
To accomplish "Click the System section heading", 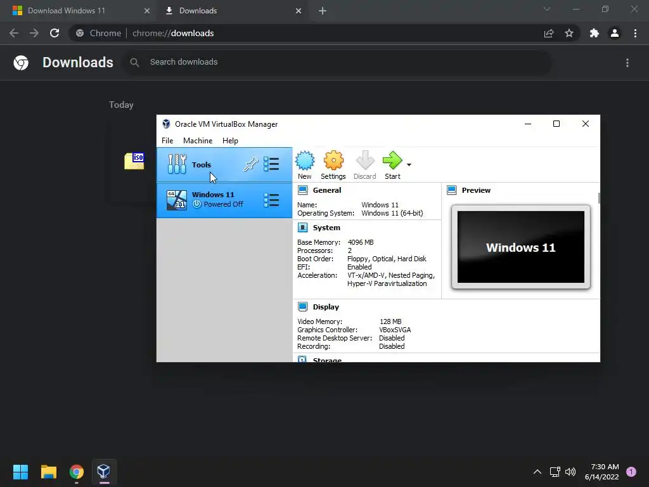I will [x=326, y=228].
